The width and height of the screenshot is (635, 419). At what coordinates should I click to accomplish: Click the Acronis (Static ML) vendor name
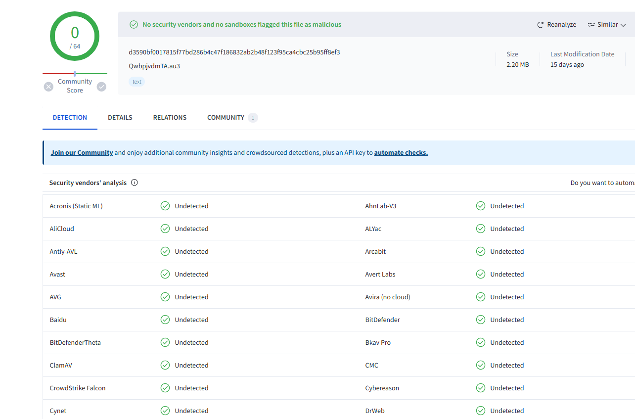[76, 206]
